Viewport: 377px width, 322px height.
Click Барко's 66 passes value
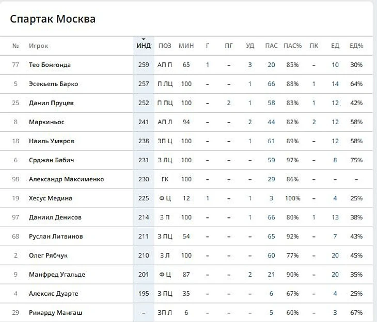point(271,84)
